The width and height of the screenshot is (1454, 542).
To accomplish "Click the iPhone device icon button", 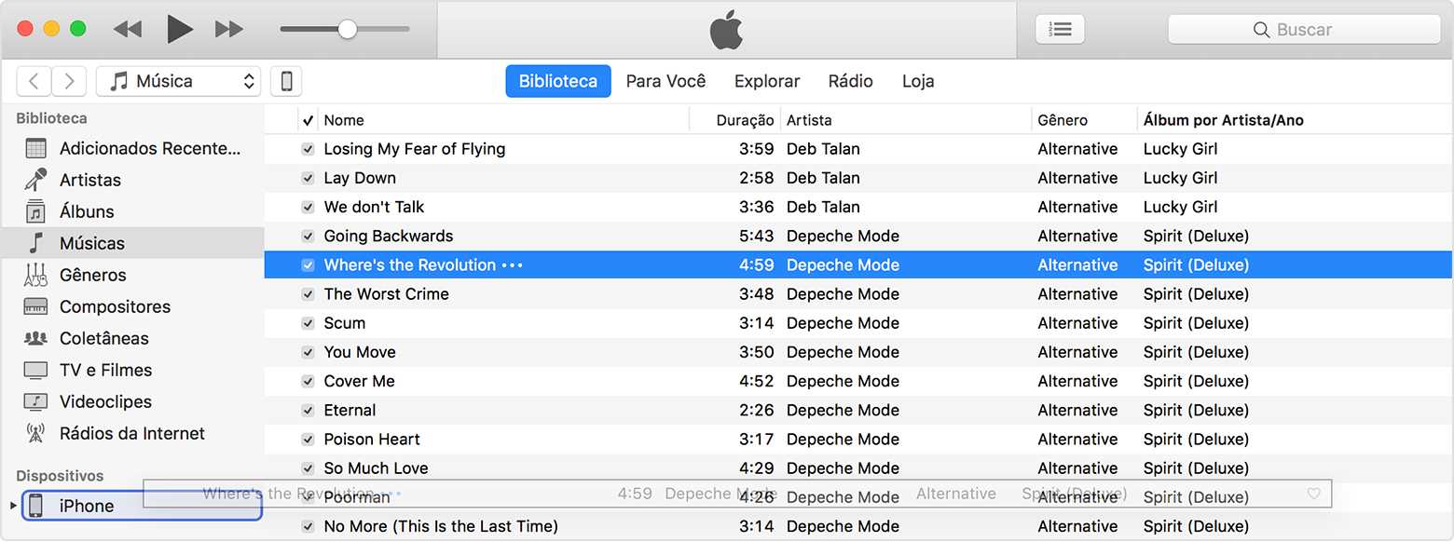I will 286,81.
